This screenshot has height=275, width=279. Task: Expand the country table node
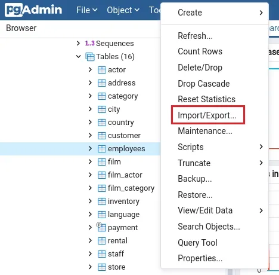[x=90, y=122]
